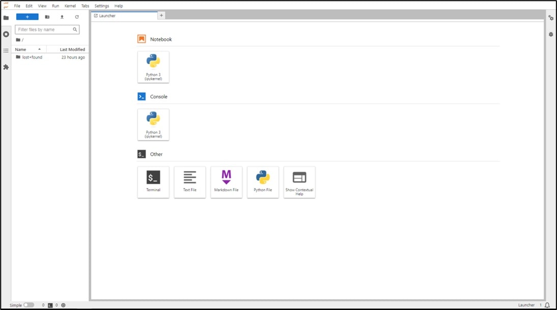The height and width of the screenshot is (310, 557).
Task: Click the search magnifier in filter box
Action: (75, 30)
